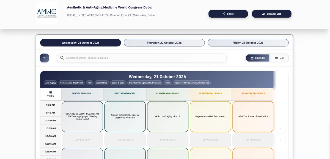Image resolution: width=330 pixels, height=159 pixels.
Task: Click the next rooms chevron arrow
Action: click(281, 140)
